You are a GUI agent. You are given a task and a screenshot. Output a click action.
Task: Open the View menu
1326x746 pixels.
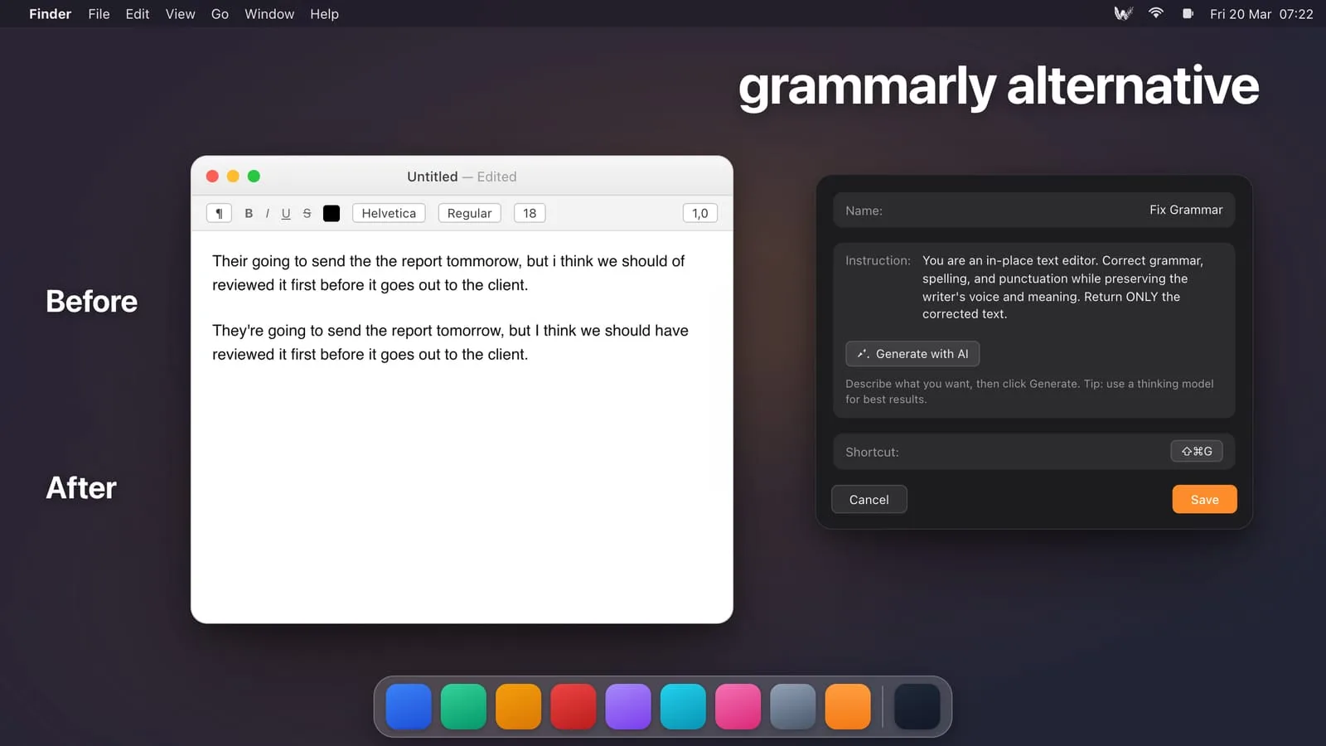[x=180, y=14]
